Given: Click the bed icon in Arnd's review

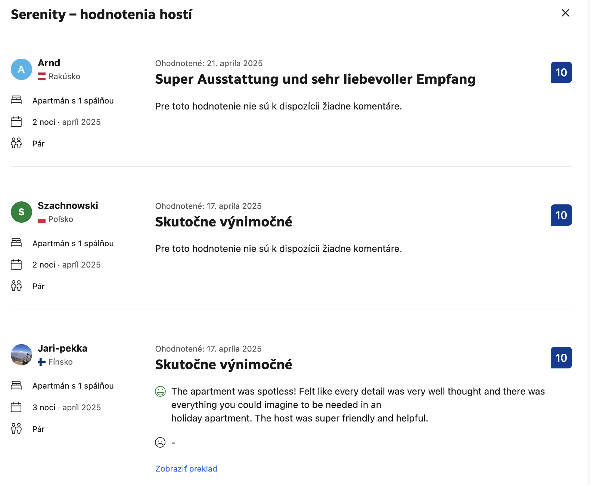Looking at the screenshot, I should pos(16,100).
